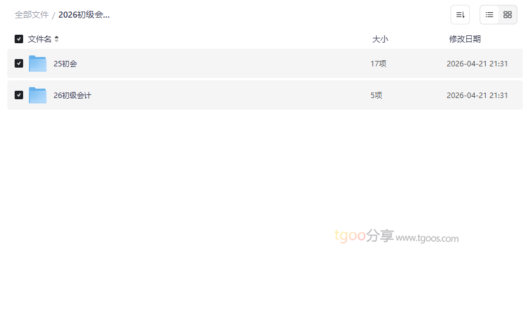The width and height of the screenshot is (532, 313).
Task: Open the sort order menu button
Action: pyautogui.click(x=460, y=15)
